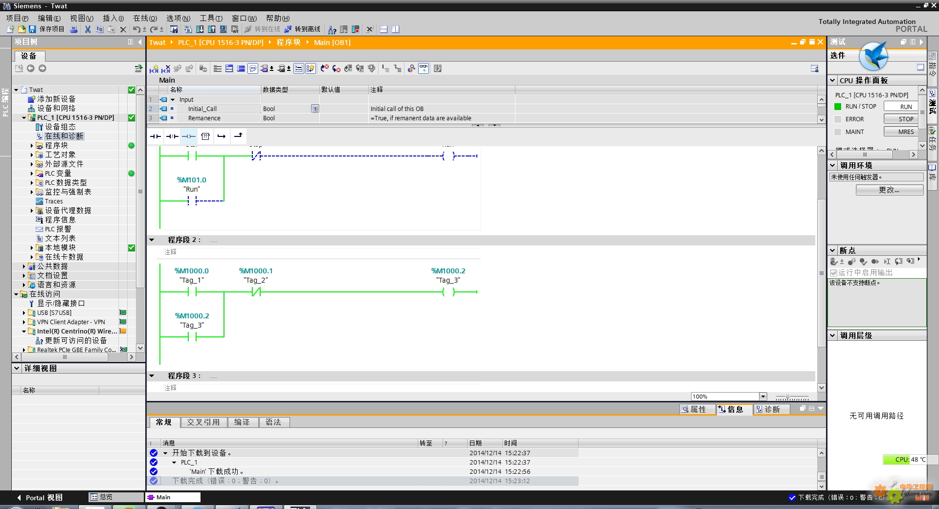Collapse the 详细视图 panel
Viewport: 939px width, 509px height.
click(17, 368)
